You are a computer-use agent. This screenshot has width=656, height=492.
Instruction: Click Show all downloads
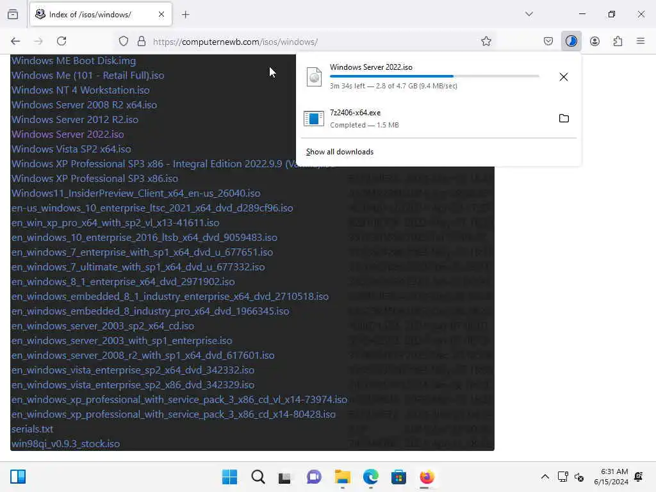tap(340, 152)
